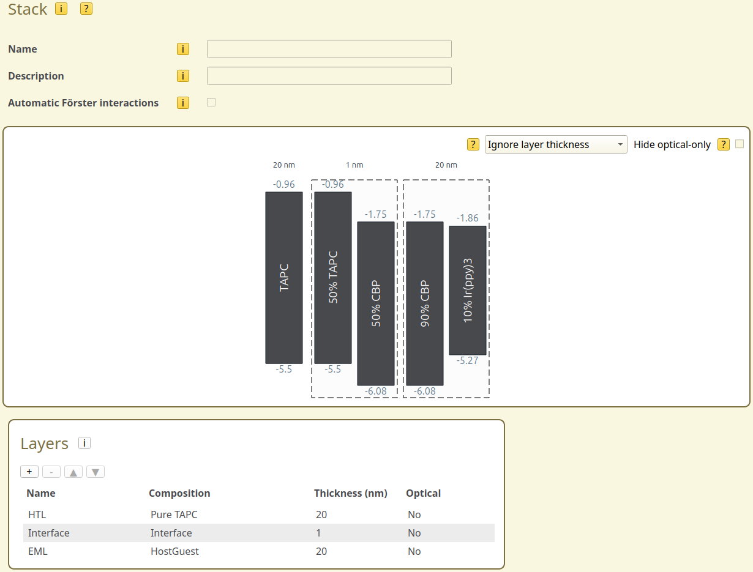This screenshot has height=572, width=753.
Task: Click into the Name text field
Action: click(x=329, y=49)
